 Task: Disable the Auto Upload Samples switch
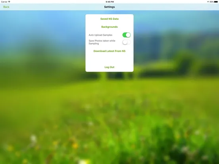[127, 35]
